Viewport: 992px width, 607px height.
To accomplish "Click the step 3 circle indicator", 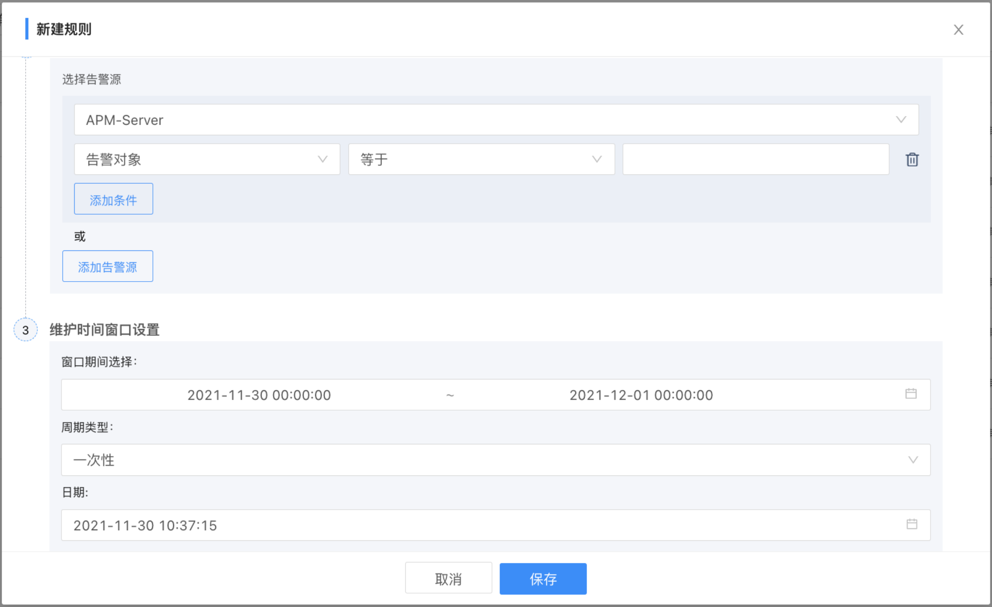I will 26,330.
